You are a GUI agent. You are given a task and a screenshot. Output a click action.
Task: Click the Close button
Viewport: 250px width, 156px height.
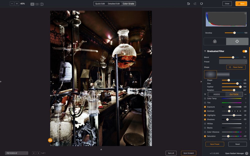coord(227,4)
